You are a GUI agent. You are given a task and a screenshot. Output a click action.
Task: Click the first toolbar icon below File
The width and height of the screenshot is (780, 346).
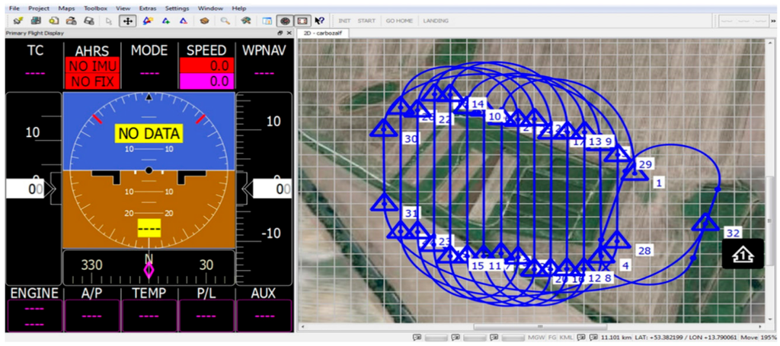tap(17, 21)
